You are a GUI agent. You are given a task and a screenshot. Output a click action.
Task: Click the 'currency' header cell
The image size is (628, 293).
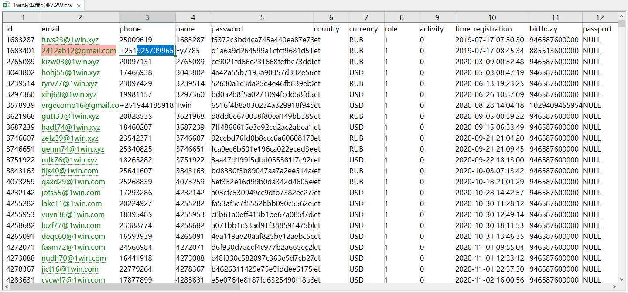point(366,29)
